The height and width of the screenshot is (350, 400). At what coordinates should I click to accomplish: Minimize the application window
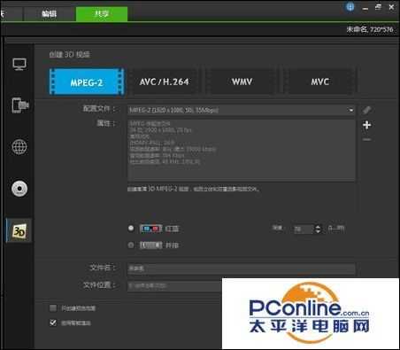(x=365, y=8)
